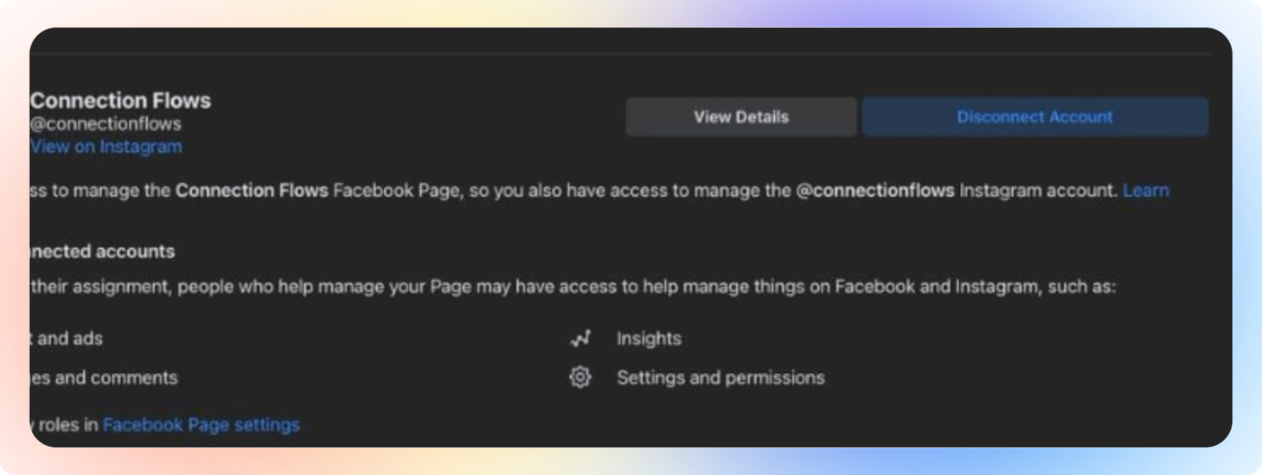Click the 'and comments' list entry

click(x=104, y=378)
